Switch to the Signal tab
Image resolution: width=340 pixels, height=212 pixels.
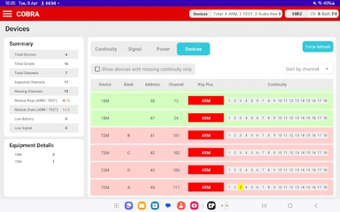pos(134,49)
